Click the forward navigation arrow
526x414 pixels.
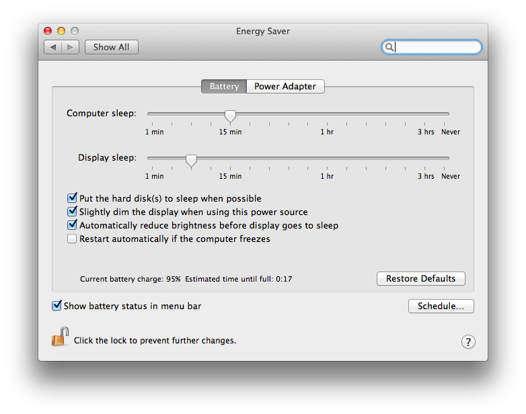click(70, 47)
